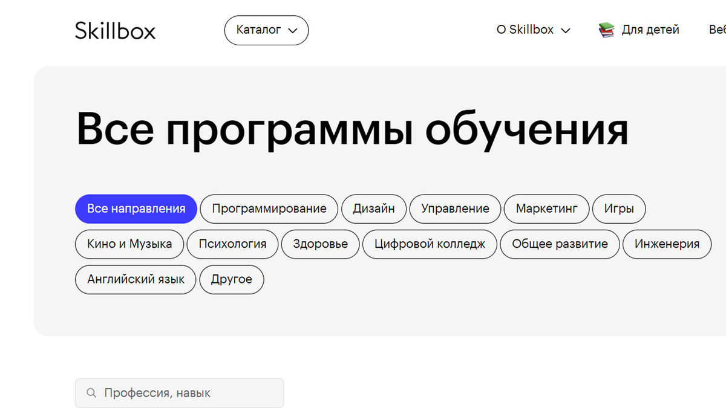Expand the О Skillbox menu

click(x=533, y=30)
